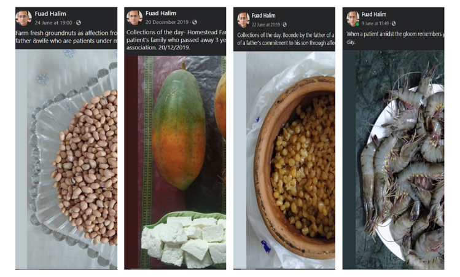460x277 pixels.
Task: Click the avatar on the prawns post
Action: [353, 18]
